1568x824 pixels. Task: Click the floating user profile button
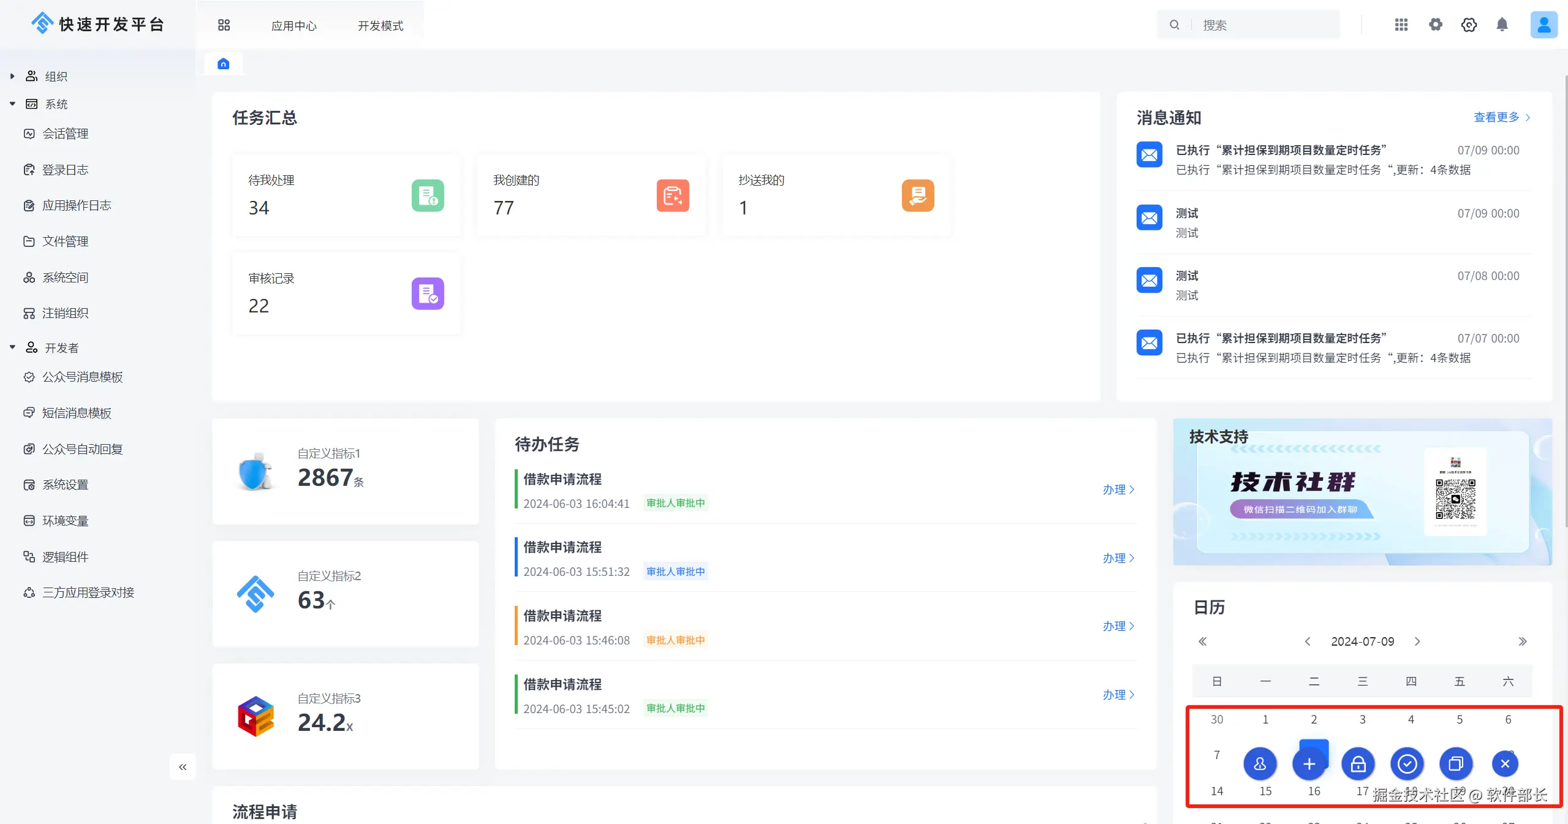click(x=1260, y=764)
